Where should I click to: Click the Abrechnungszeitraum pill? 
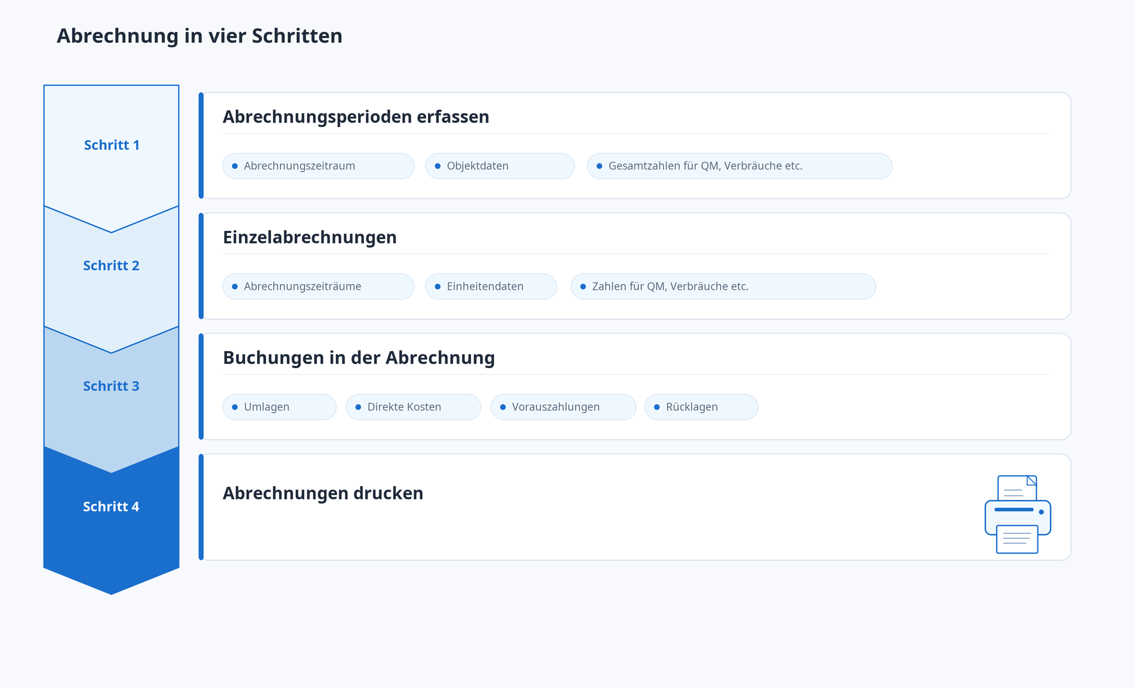pyautogui.click(x=318, y=166)
